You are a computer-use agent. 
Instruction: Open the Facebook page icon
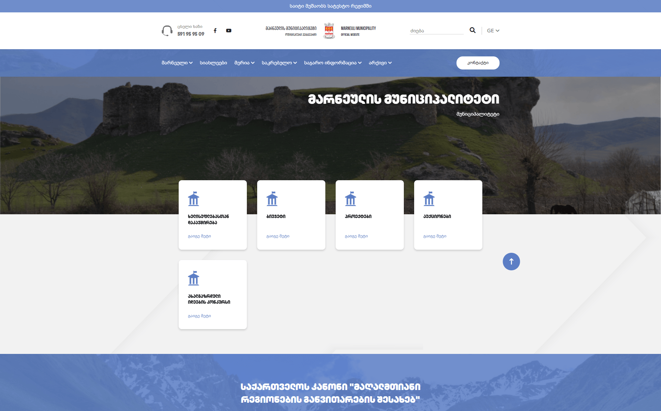tap(215, 31)
